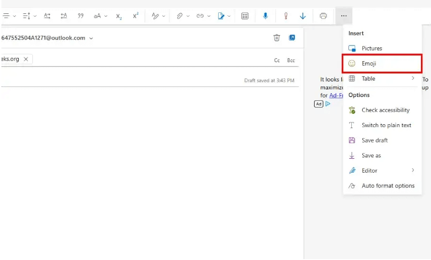Select Save as from the menu
Screen dimensions: 431x260
(382, 155)
